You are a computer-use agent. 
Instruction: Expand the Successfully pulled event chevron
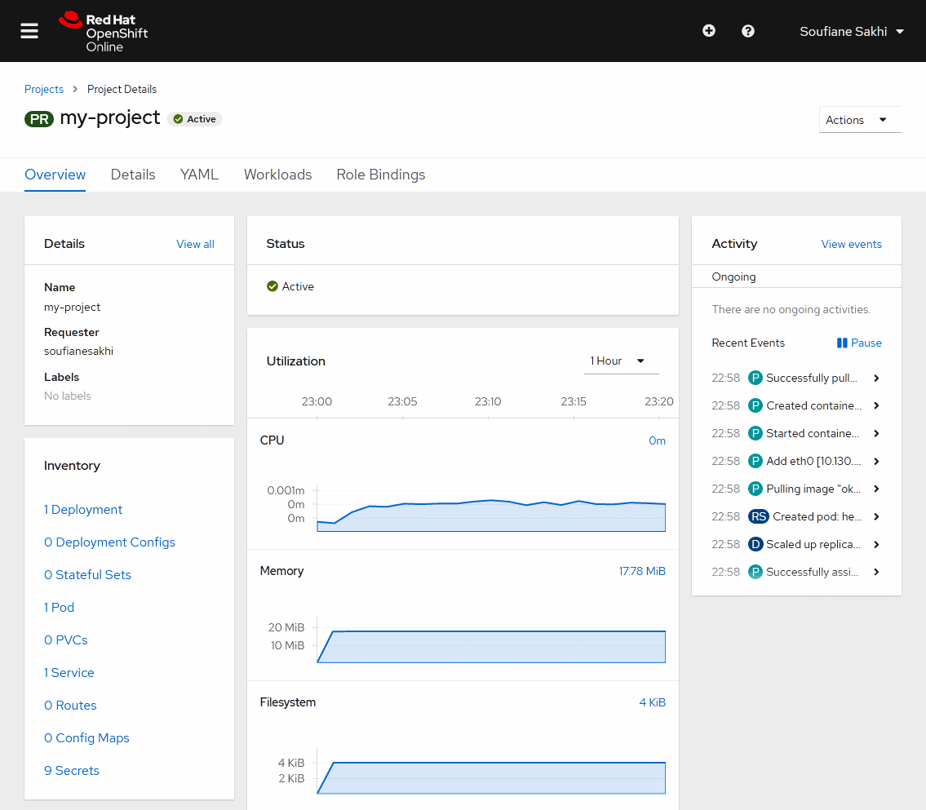pyautogui.click(x=876, y=378)
